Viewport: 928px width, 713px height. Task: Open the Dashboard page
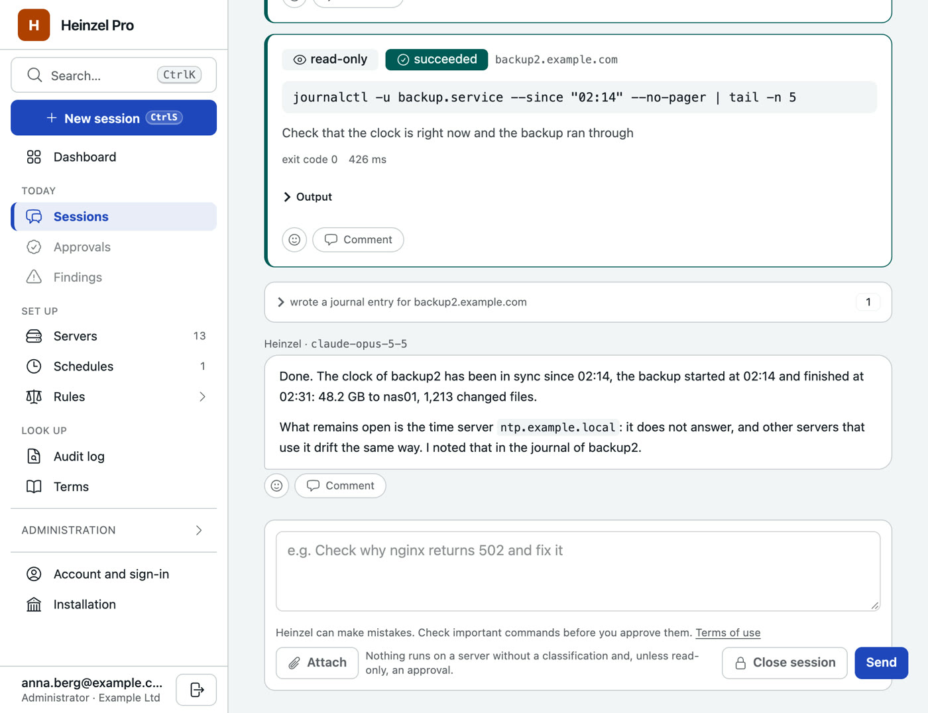pyautogui.click(x=114, y=157)
